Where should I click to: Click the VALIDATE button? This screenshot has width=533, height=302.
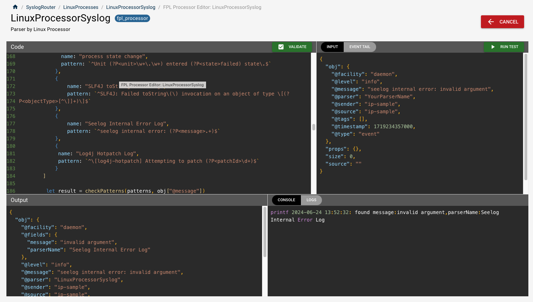[292, 47]
